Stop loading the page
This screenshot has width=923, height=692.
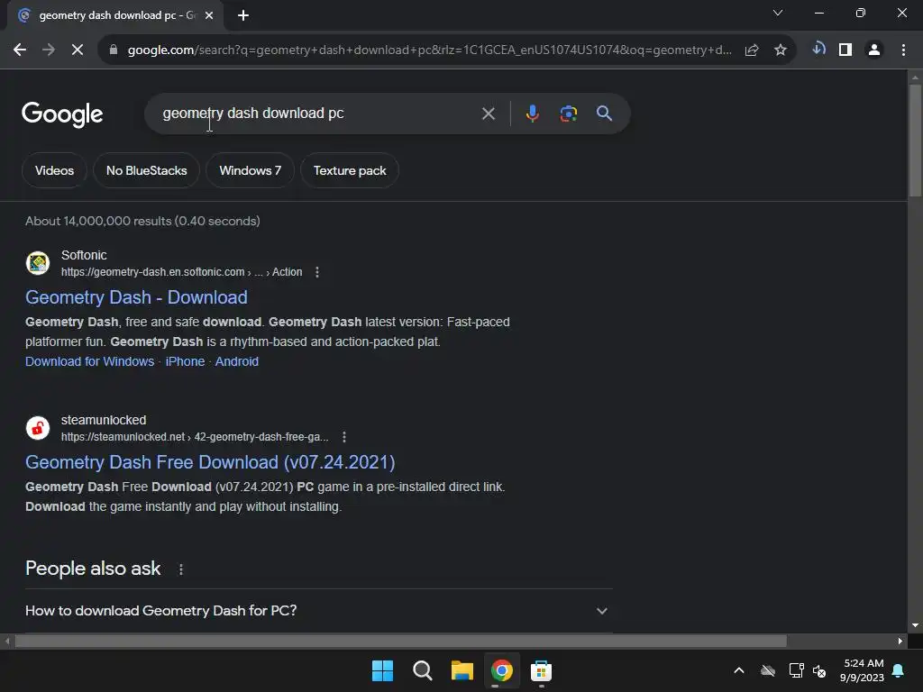click(x=78, y=50)
